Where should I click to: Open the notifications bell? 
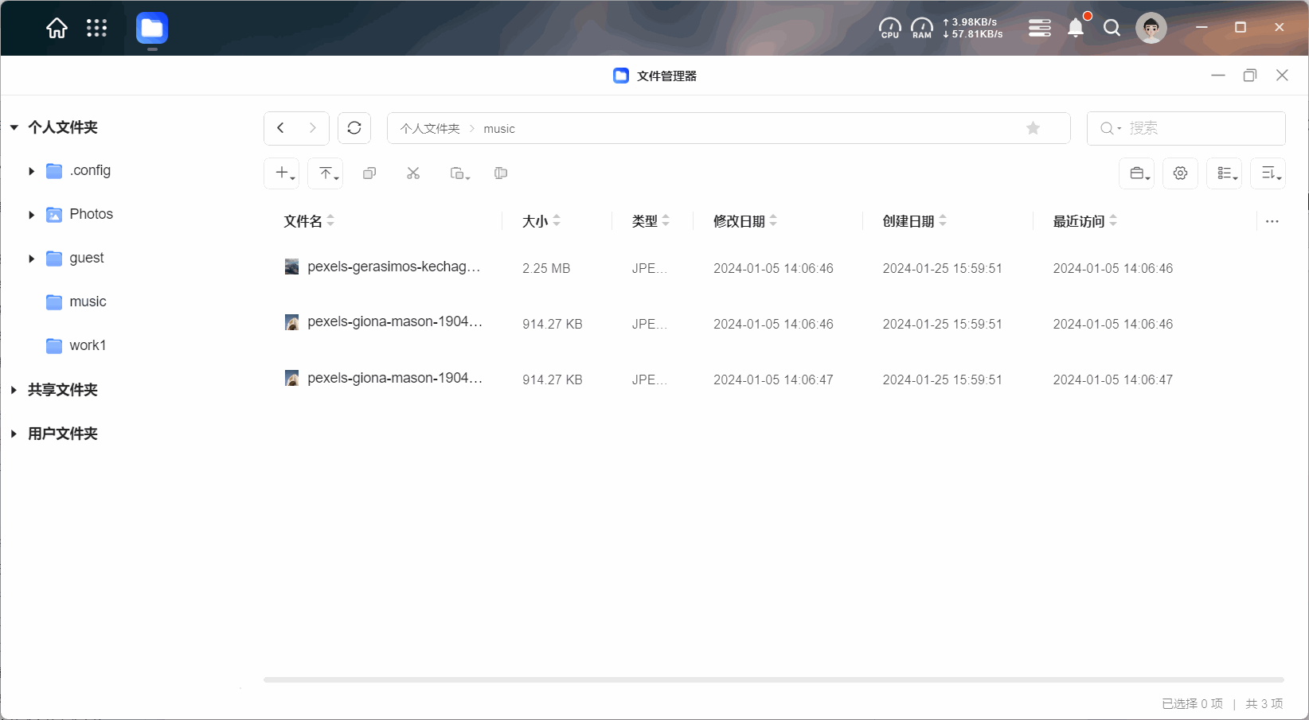(1076, 28)
